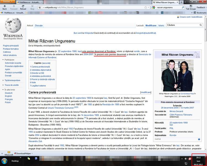The image size is (207, 166).
Task: Click the Desktop toolbar in taskbar
Action: tap(15, 161)
